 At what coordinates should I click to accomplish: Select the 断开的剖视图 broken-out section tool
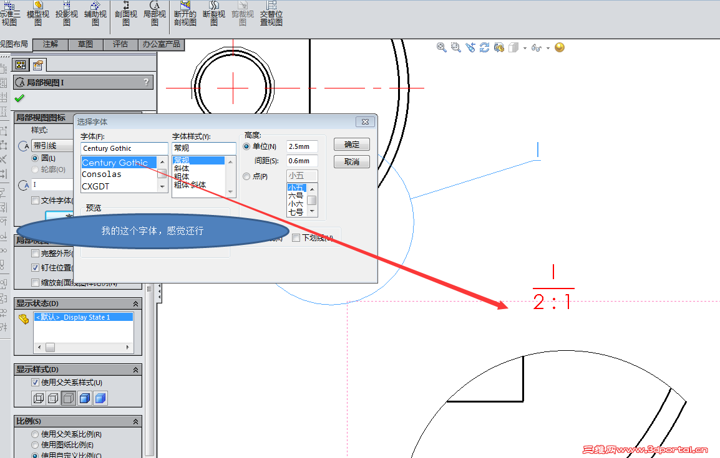click(x=185, y=14)
